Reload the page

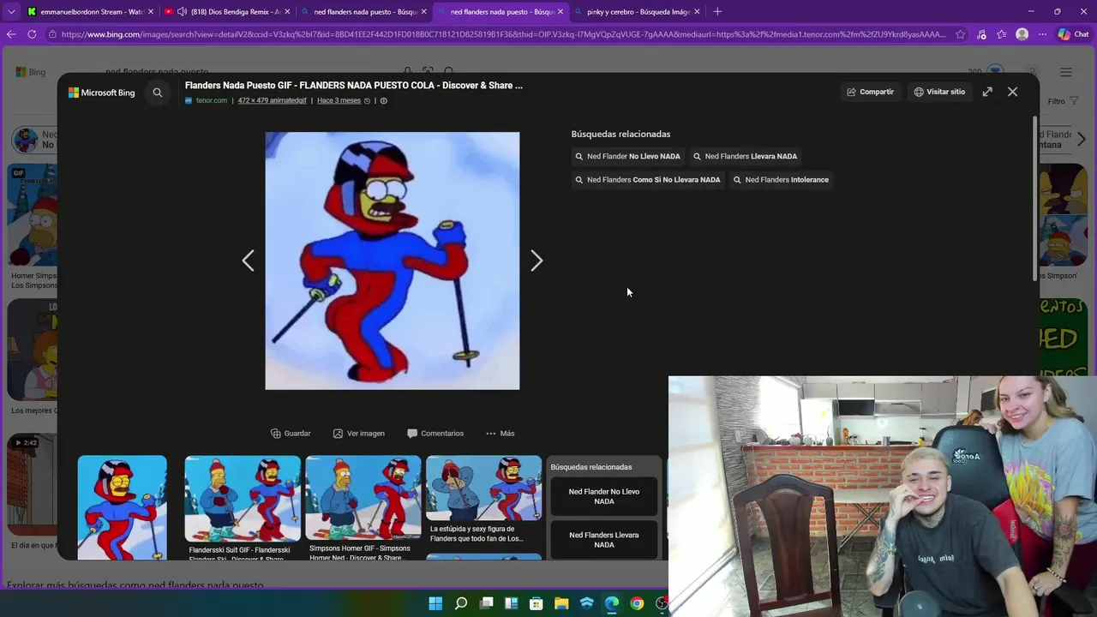tap(32, 34)
